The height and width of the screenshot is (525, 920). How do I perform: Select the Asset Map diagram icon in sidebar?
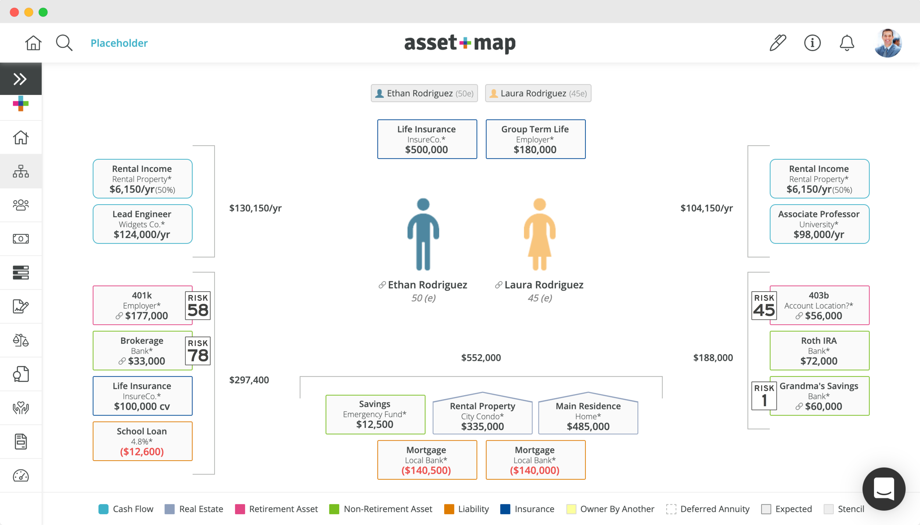21,171
